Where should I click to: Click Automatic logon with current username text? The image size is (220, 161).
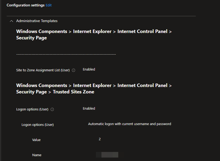(x=129, y=124)
